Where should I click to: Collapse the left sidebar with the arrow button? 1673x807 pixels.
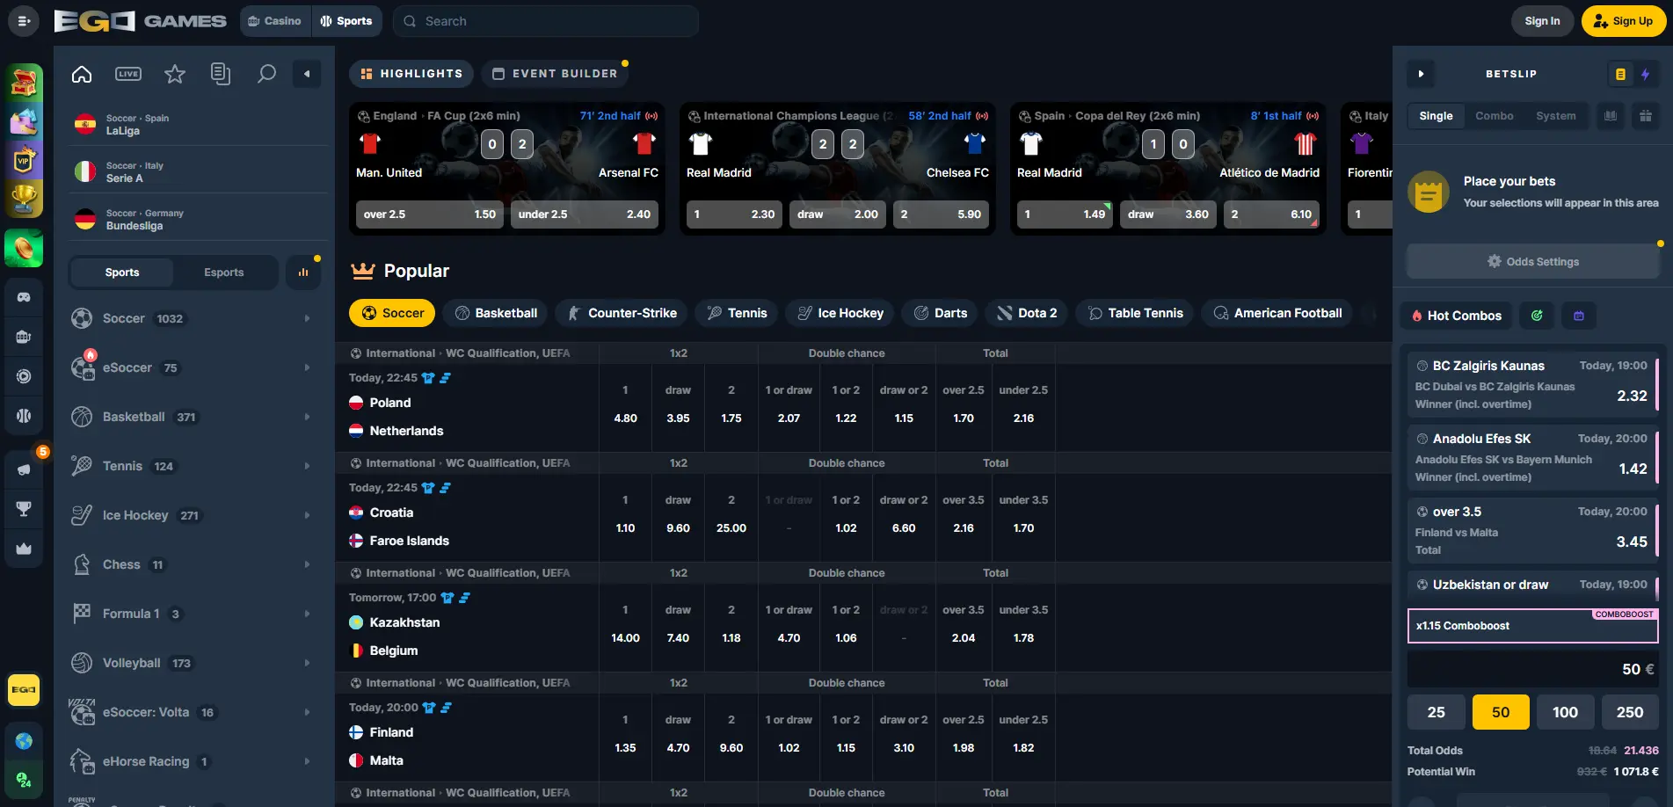[307, 74]
